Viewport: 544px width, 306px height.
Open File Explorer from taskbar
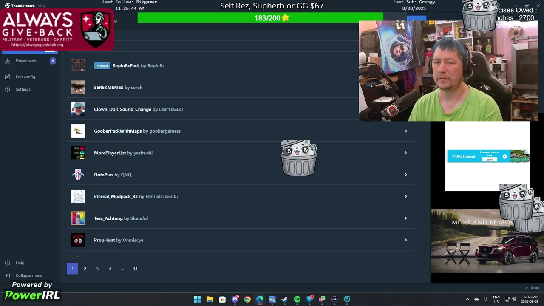tap(210, 299)
